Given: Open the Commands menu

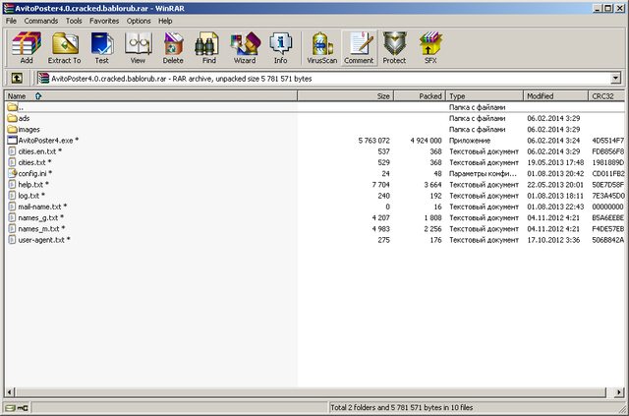Looking at the screenshot, I should 41,21.
